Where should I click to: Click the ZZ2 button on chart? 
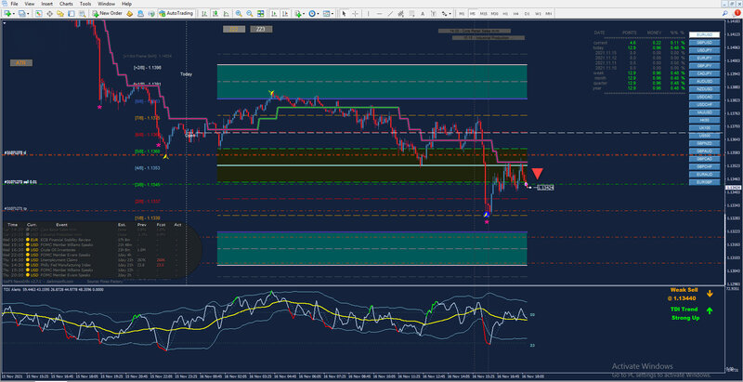tap(234, 30)
